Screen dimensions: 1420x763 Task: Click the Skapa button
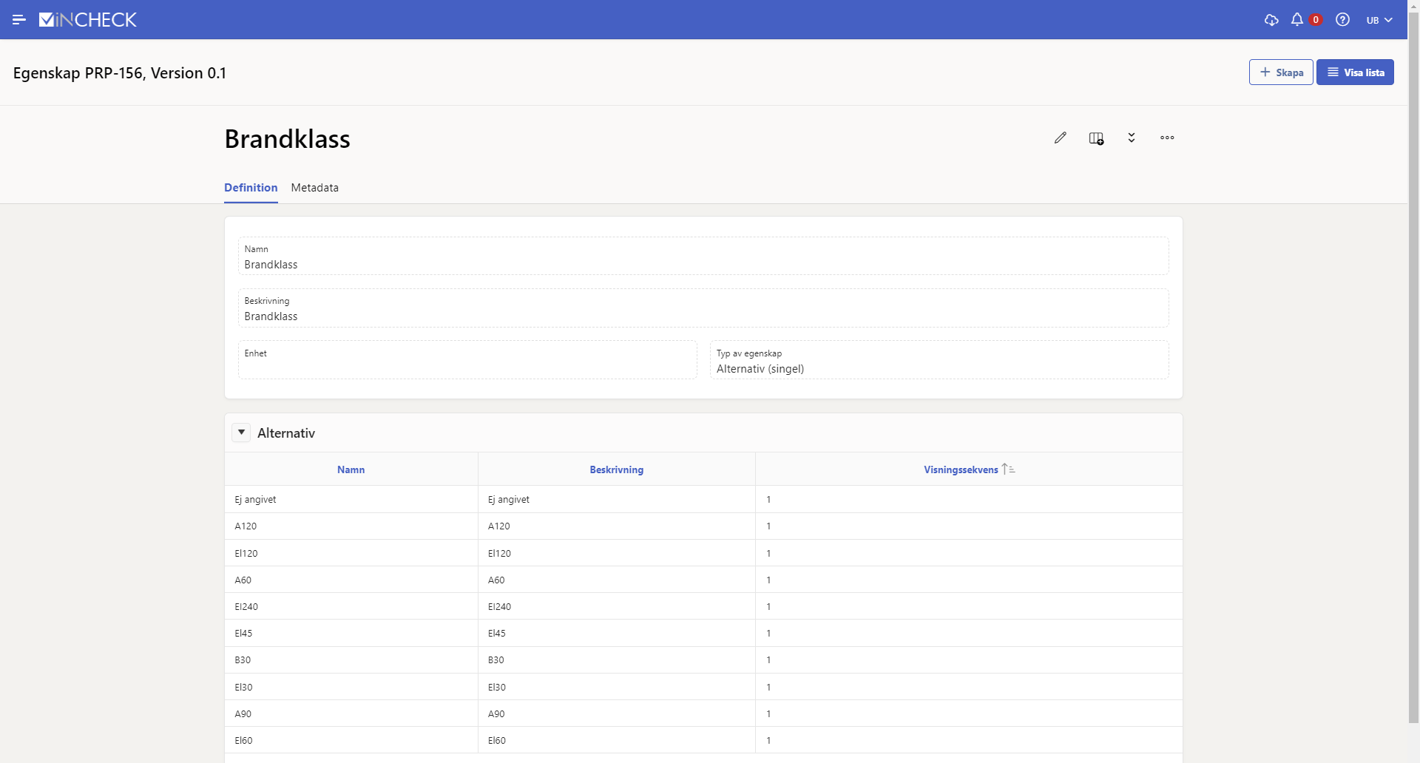[1281, 72]
